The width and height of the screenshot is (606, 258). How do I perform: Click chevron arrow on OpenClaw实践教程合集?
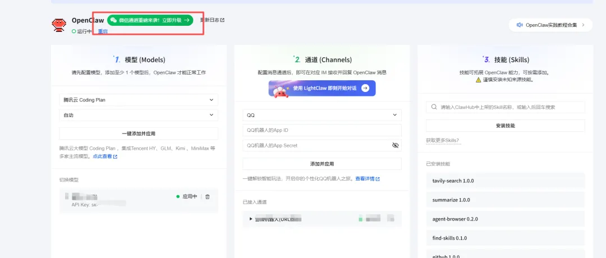583,25
